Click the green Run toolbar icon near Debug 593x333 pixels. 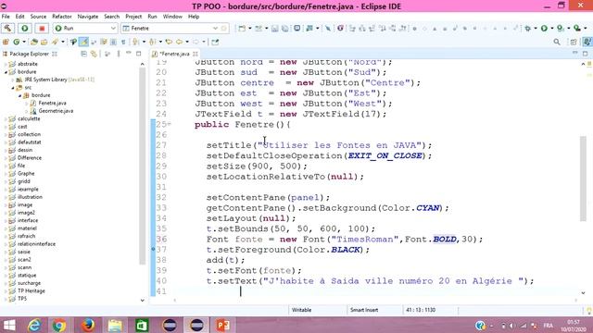544,29
